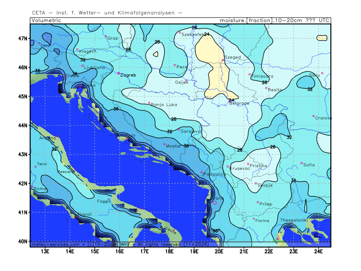Click the Sofia city marker
The width and height of the screenshot is (361, 271).
(x=301, y=163)
